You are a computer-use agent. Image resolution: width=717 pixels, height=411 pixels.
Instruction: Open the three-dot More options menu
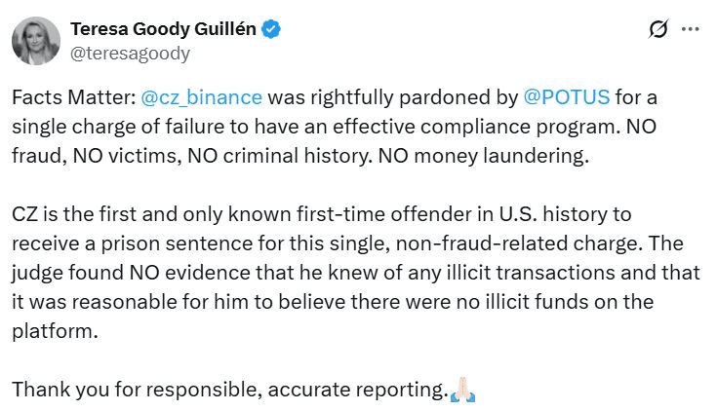tap(690, 29)
